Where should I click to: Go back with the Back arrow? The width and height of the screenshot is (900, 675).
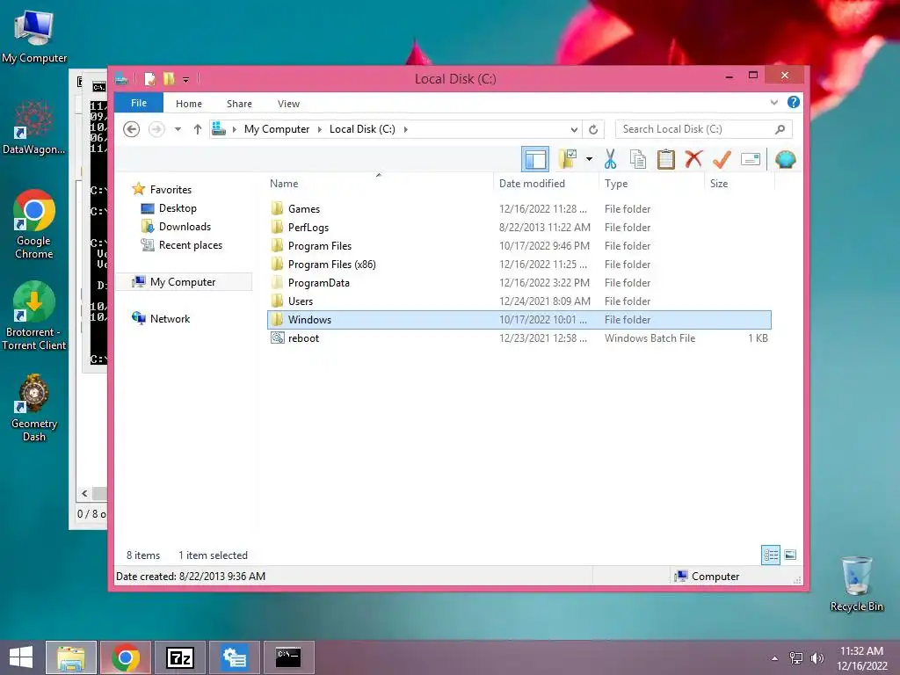[132, 129]
